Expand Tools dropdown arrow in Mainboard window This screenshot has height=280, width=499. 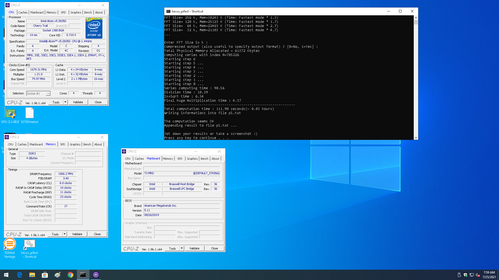tap(182, 248)
